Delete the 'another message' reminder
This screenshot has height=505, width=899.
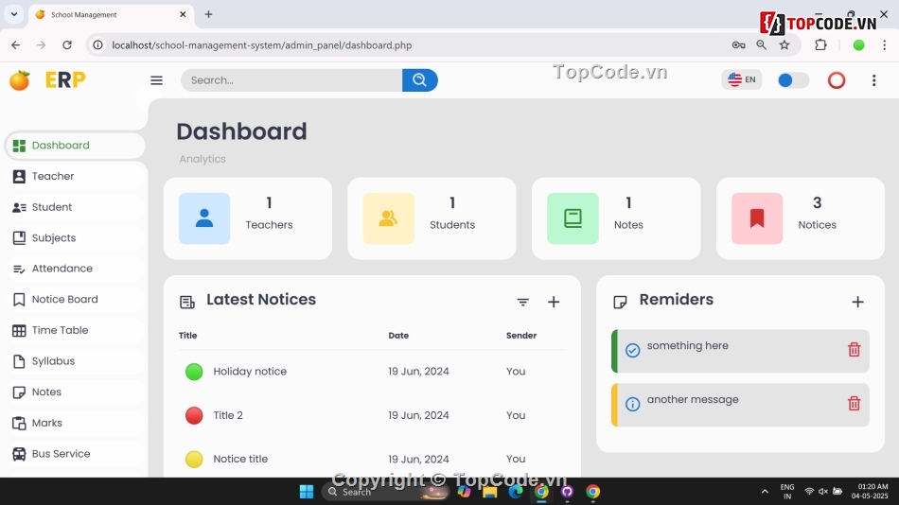pos(854,404)
